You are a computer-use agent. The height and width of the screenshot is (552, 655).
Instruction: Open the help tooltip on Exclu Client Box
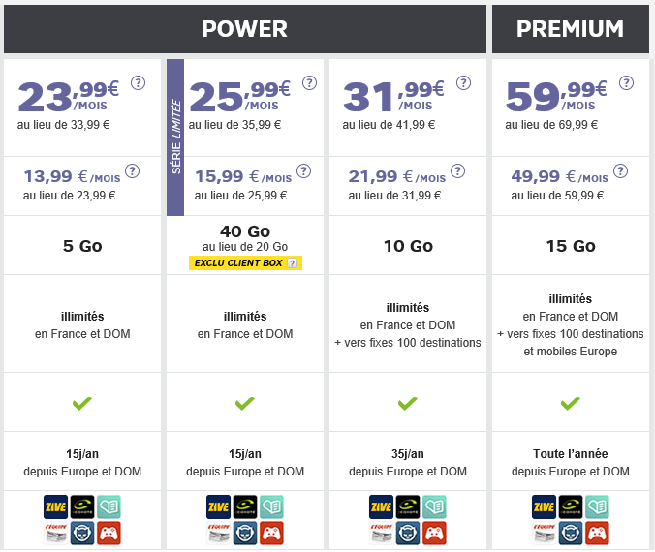pos(291,263)
